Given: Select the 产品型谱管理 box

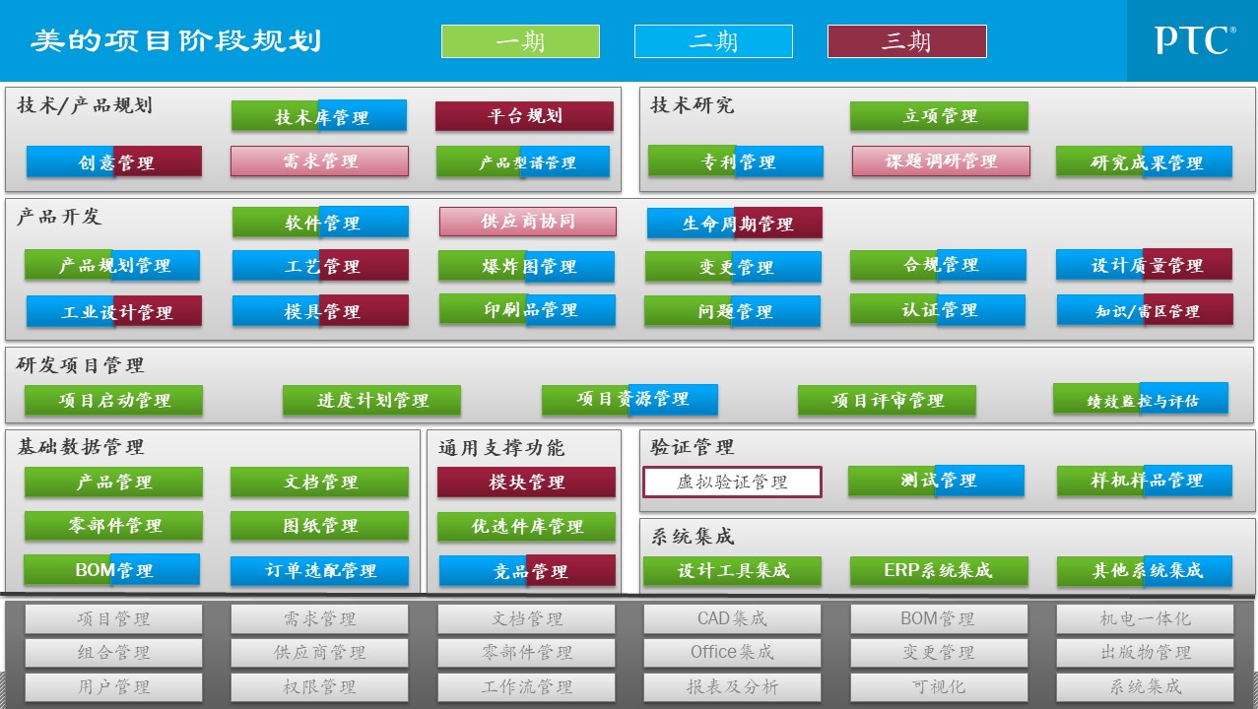Looking at the screenshot, I should pyautogui.click(x=523, y=161).
